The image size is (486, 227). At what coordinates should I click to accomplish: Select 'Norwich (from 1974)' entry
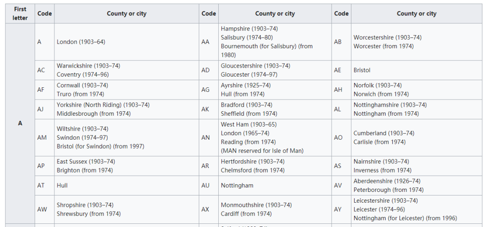pyautogui.click(x=381, y=94)
